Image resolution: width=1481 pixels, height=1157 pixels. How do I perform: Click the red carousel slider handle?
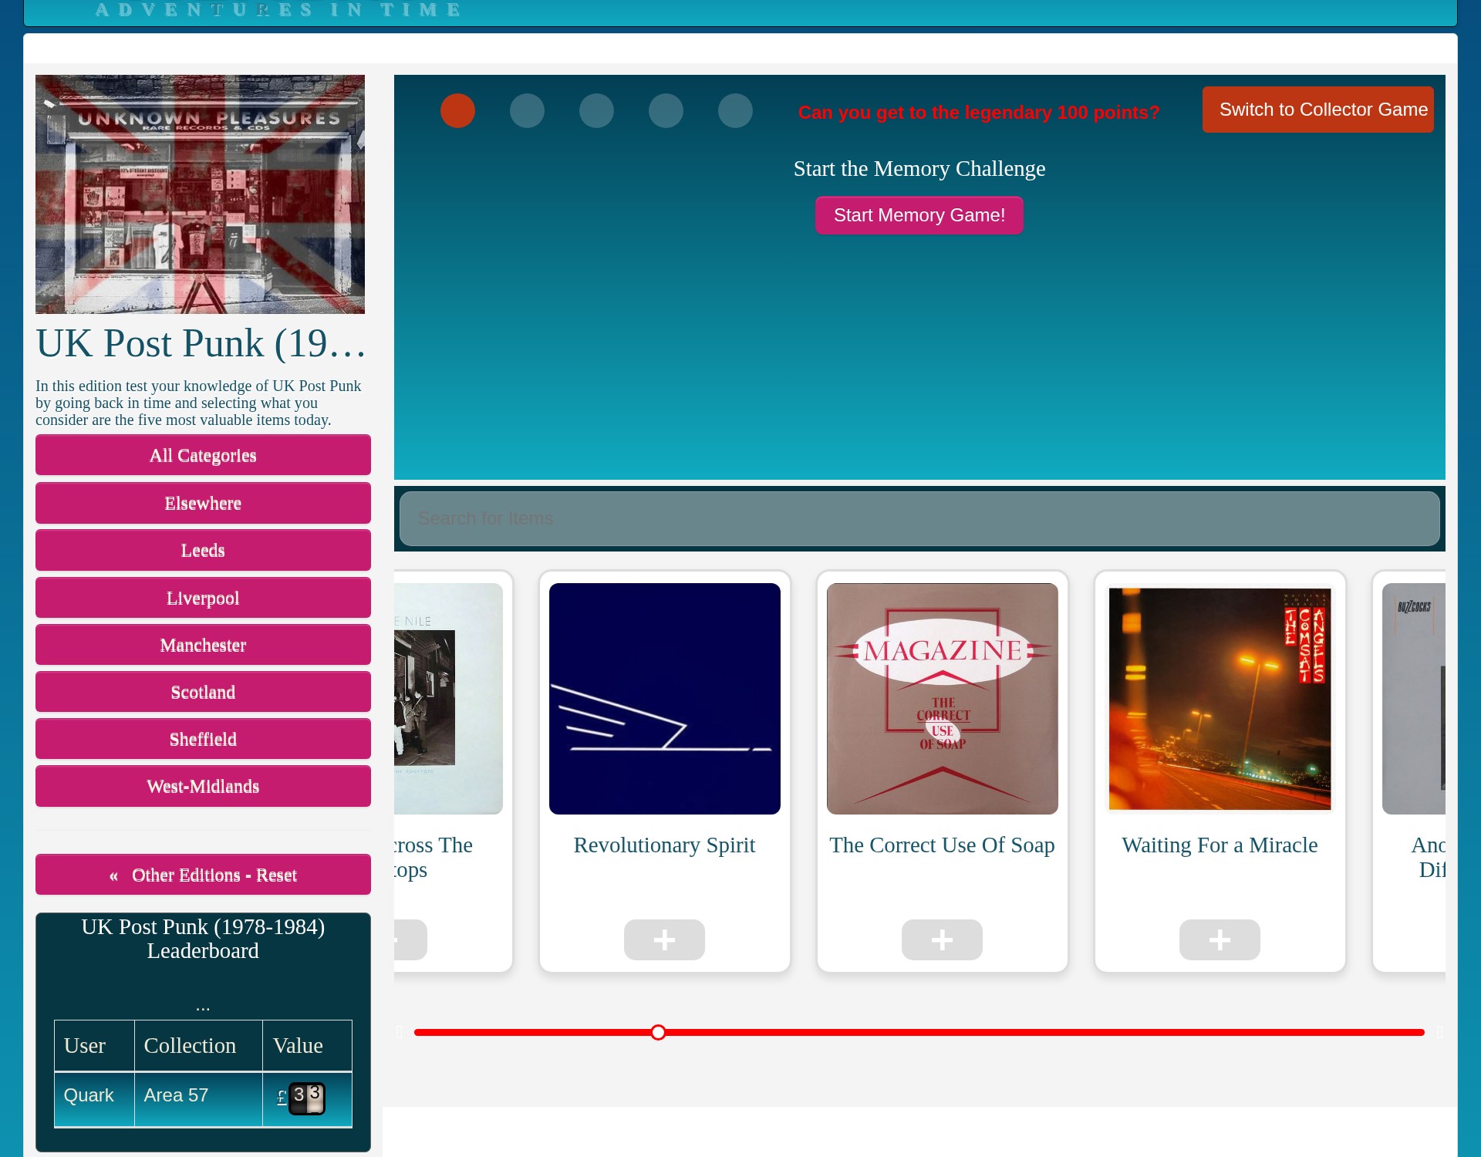click(x=658, y=1032)
